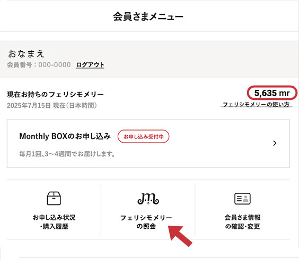Click the おなまえ member name
The height and width of the screenshot is (260, 299).
pos(26,54)
